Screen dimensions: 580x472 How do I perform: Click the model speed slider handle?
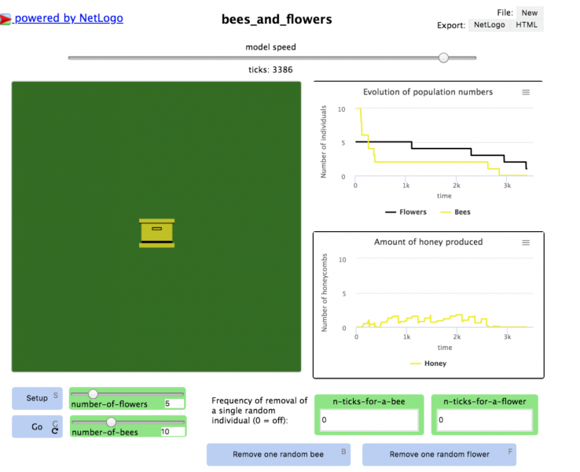click(x=444, y=57)
